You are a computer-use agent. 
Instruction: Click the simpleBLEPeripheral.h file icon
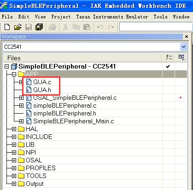tap(29, 113)
